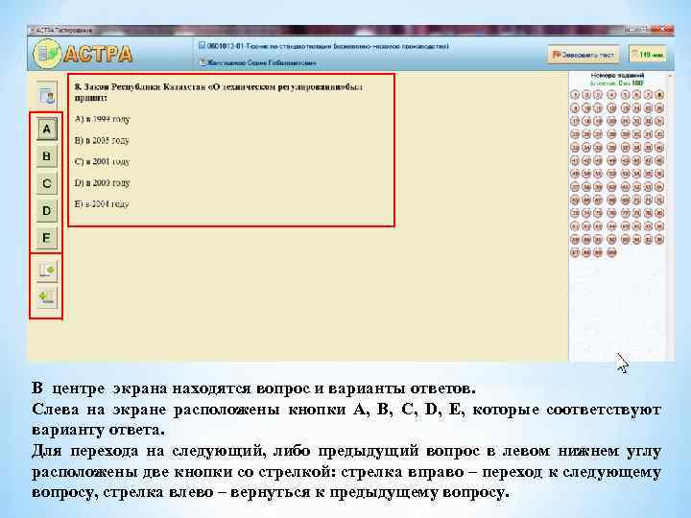Choose answer button E
The width and height of the screenshot is (691, 518).
(46, 238)
